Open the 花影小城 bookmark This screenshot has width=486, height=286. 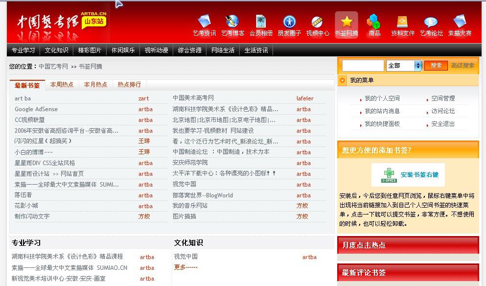26,206
